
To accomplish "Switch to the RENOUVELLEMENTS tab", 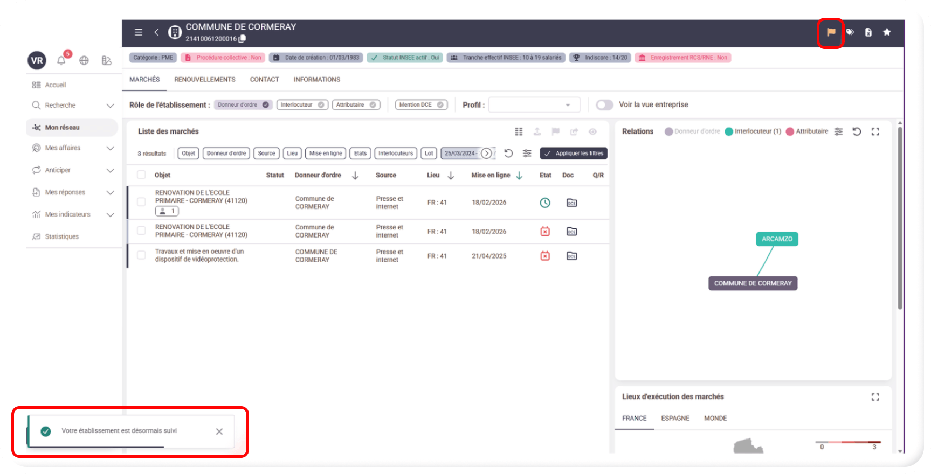I will [x=204, y=80].
